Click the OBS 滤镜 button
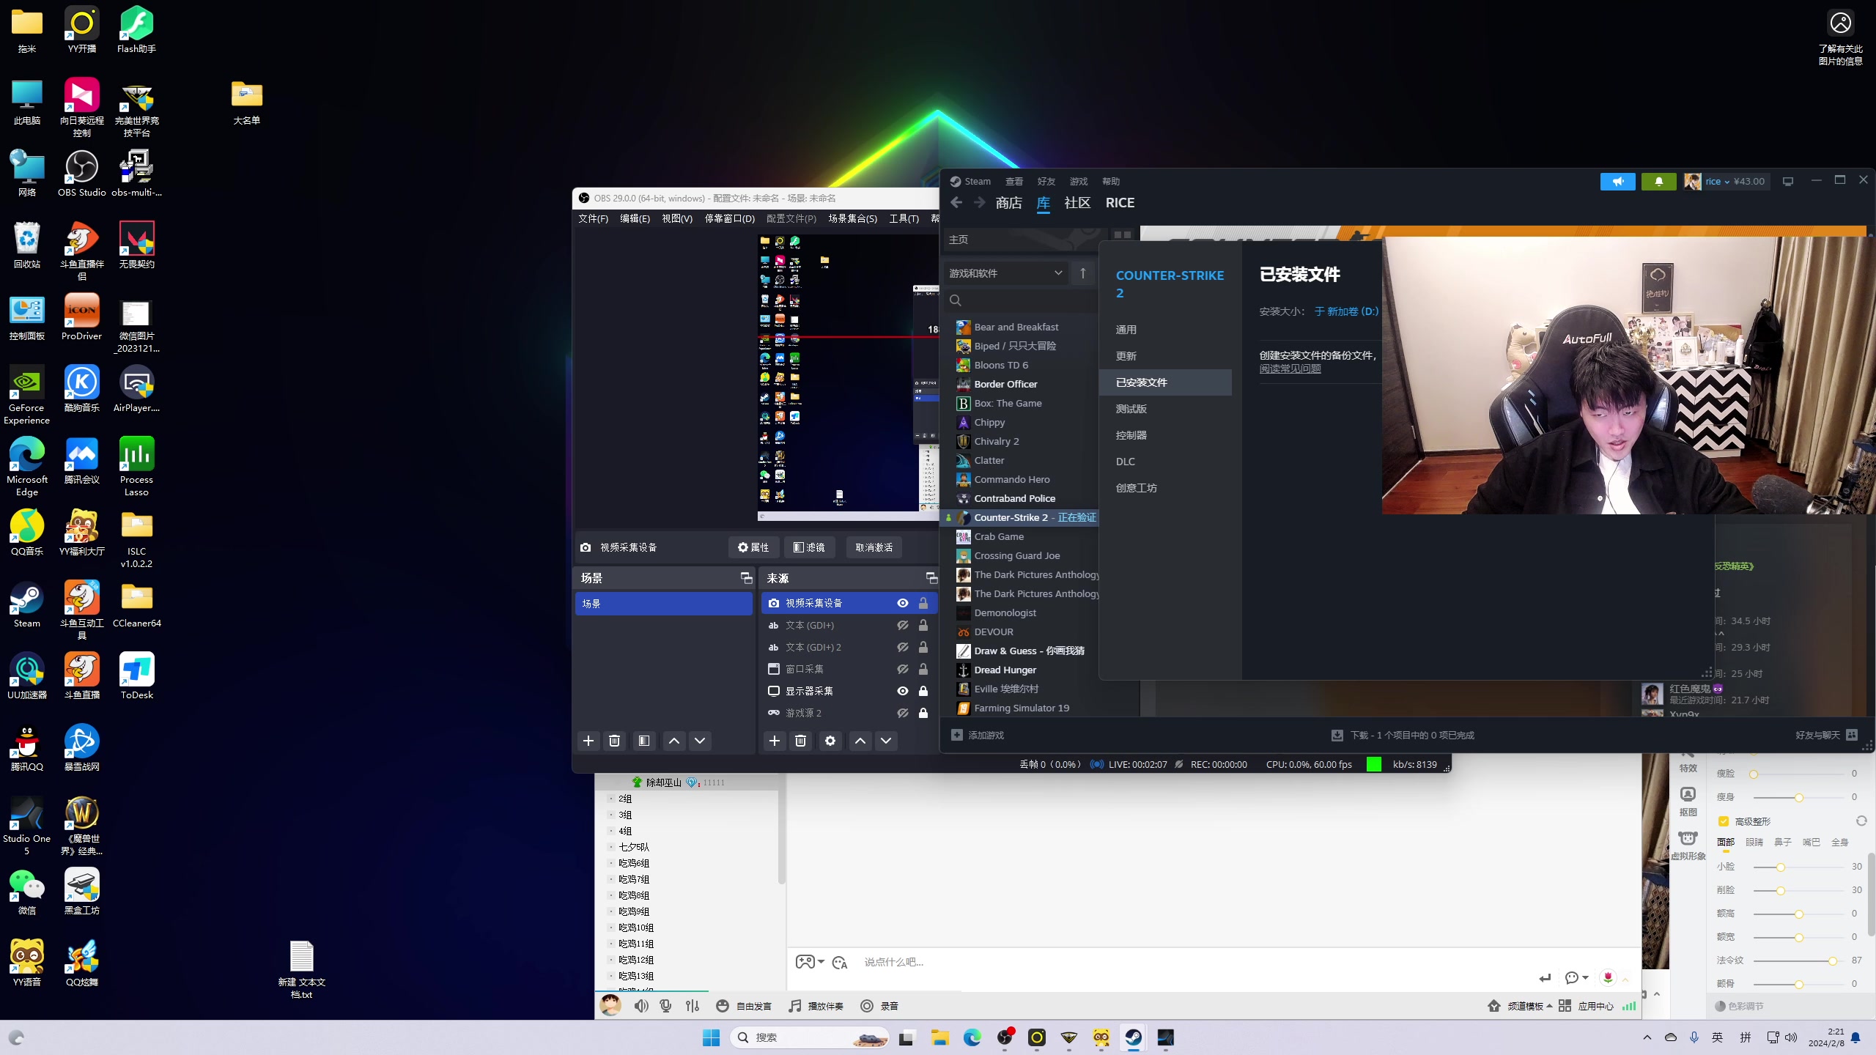Image resolution: width=1876 pixels, height=1055 pixels. pos(809,547)
